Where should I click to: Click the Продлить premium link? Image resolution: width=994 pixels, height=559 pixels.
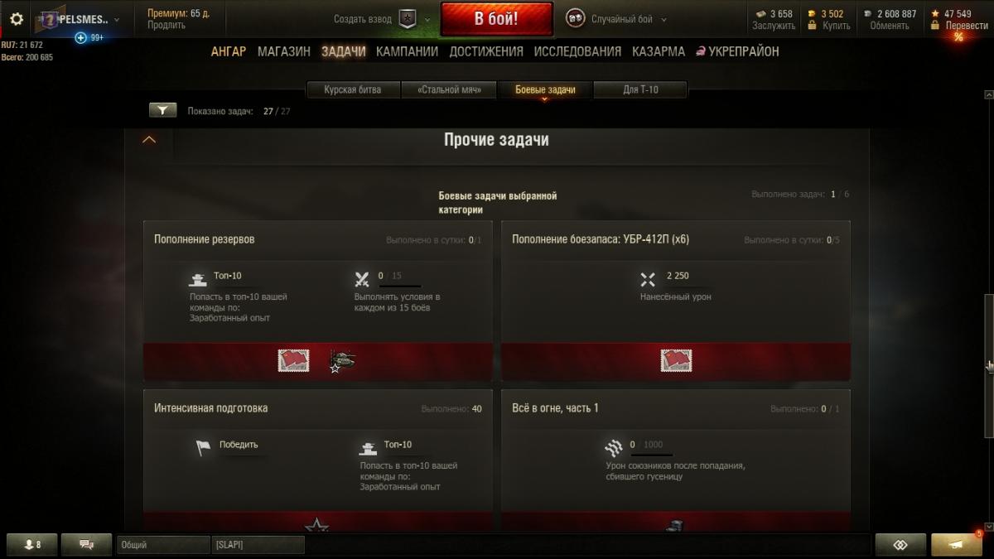click(166, 26)
